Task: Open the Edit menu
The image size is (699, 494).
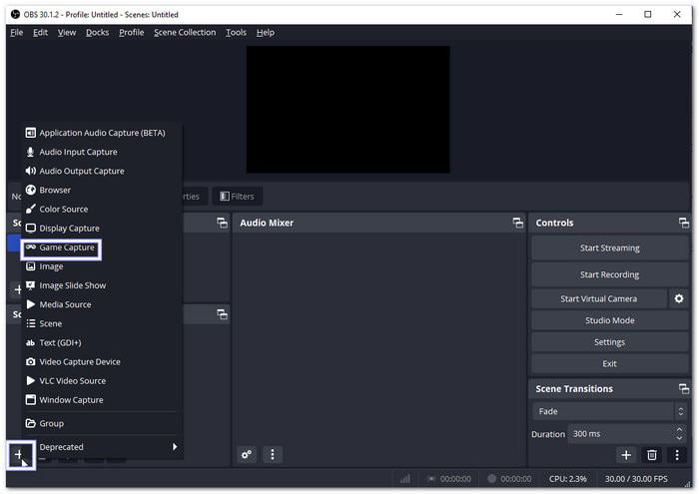Action: [x=40, y=33]
